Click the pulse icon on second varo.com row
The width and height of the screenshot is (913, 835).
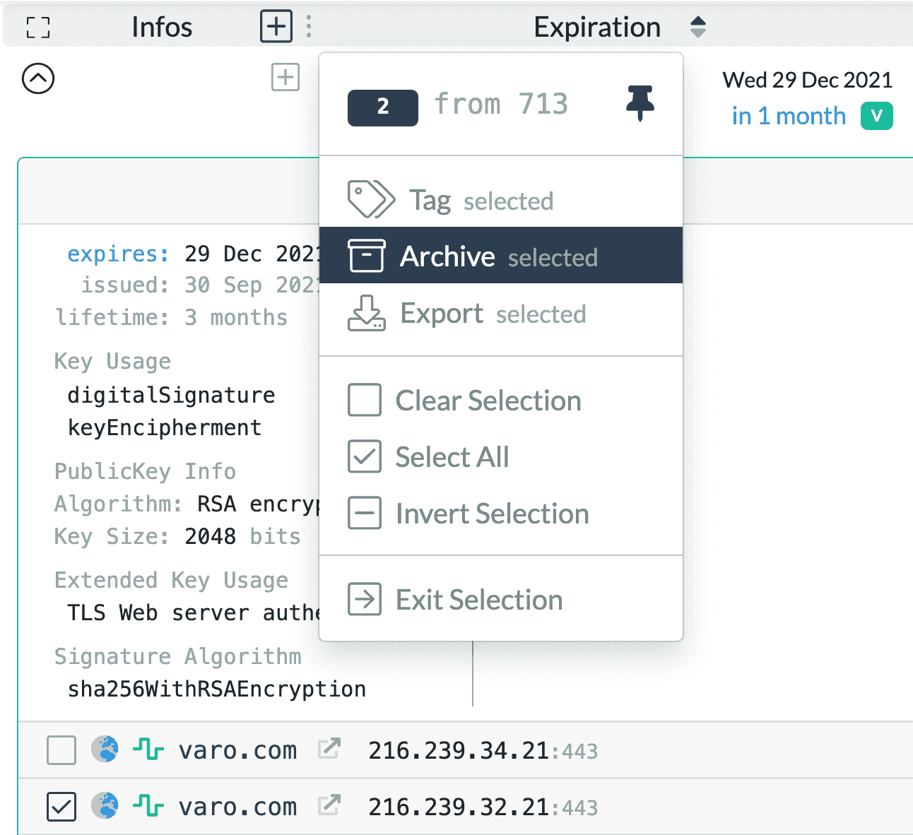coord(148,806)
